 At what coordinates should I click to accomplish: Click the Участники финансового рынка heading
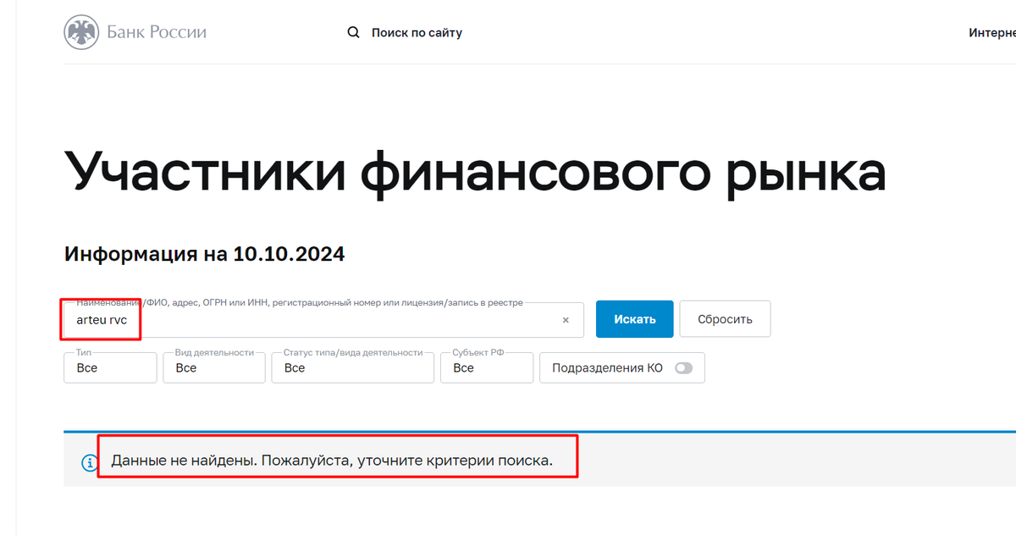(475, 173)
